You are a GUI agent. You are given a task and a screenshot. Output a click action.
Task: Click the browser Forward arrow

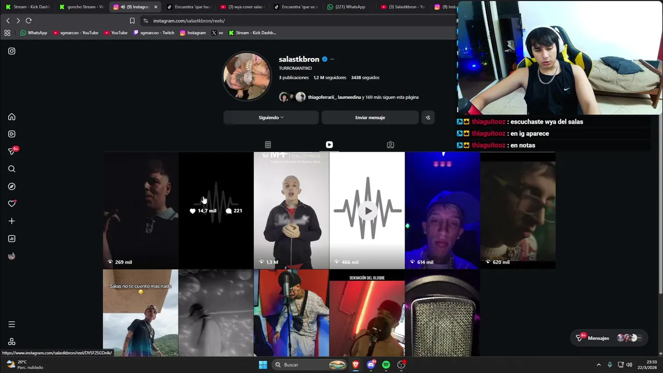[18, 21]
